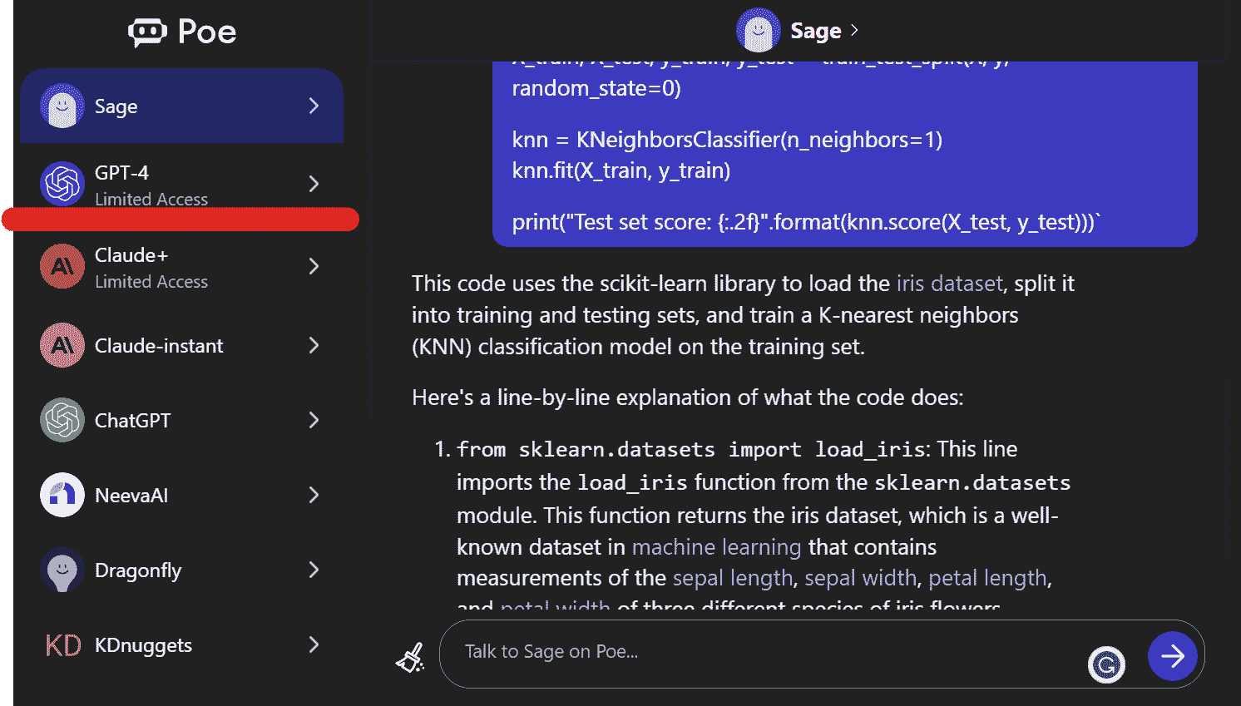The image size is (1241, 706).
Task: Click the KDnuggets KD logo icon
Action: (x=63, y=645)
